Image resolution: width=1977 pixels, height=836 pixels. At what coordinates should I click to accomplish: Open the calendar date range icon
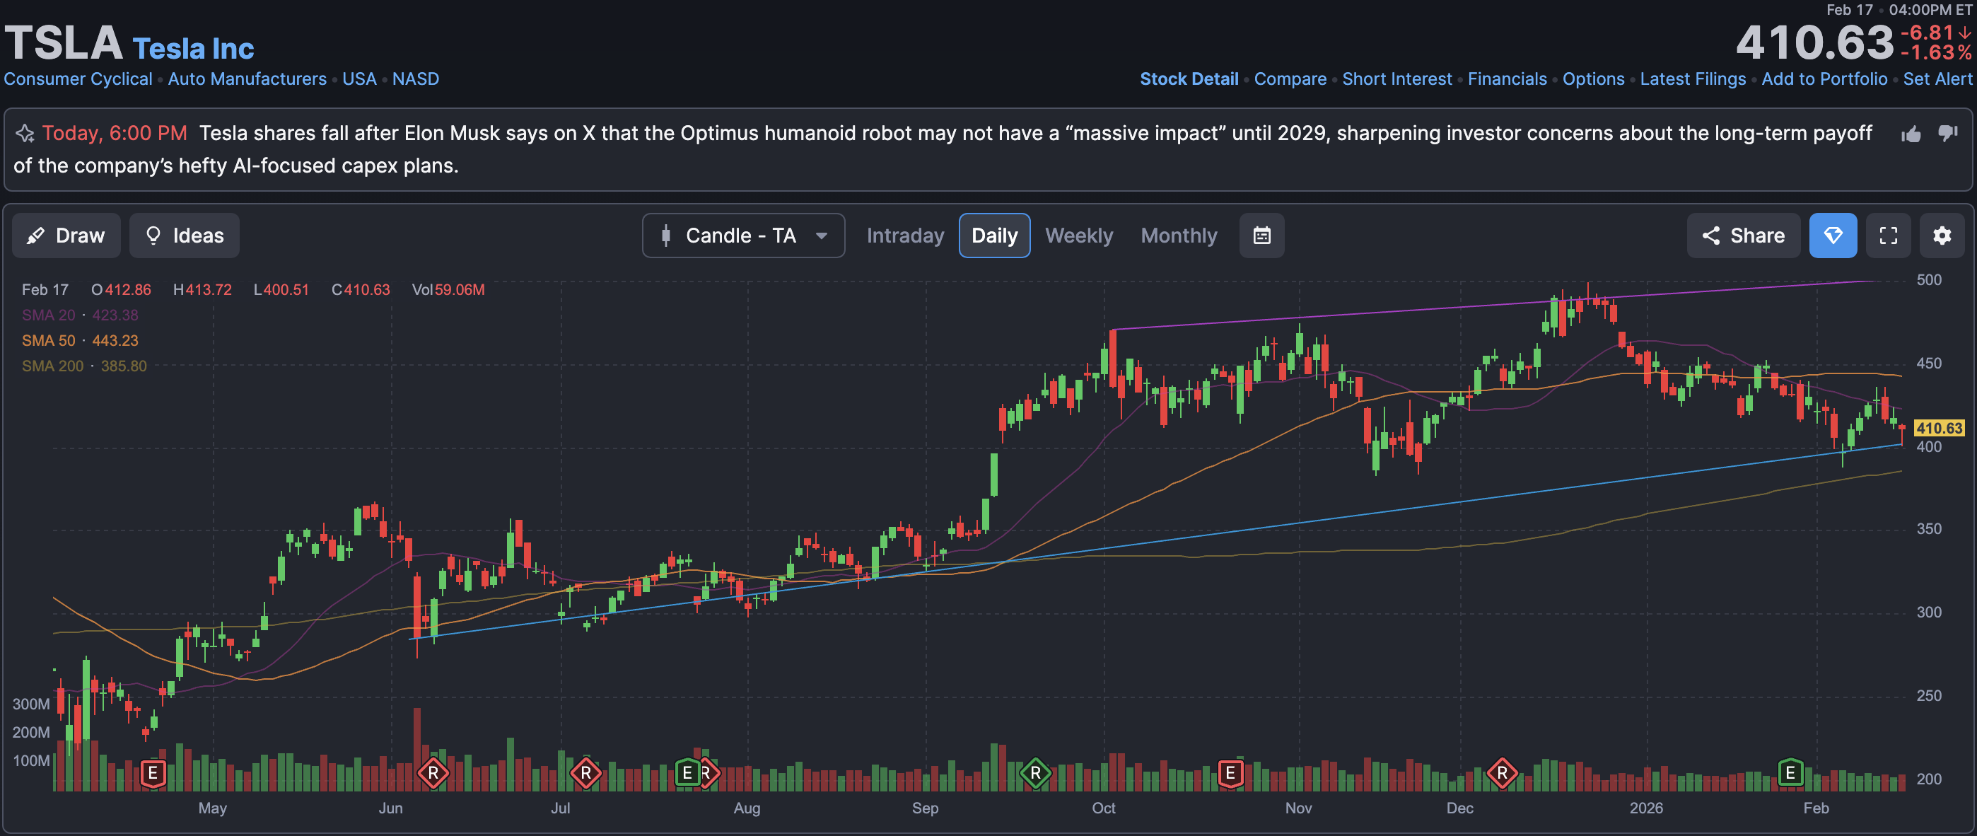pos(1261,236)
